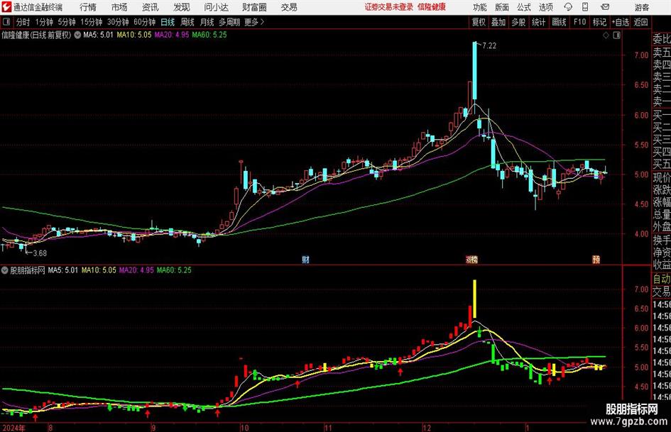Screen dimensions: 671x432
Task: Toggle the right panel layout icon
Action: (x=616, y=35)
